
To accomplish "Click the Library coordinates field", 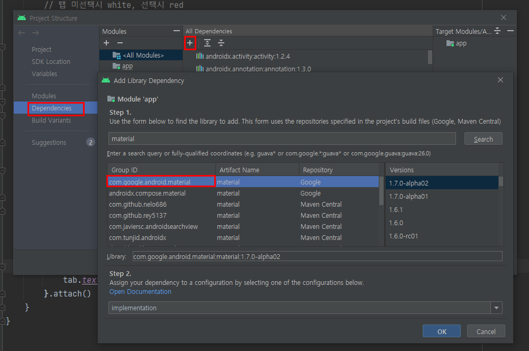I will pos(317,256).
